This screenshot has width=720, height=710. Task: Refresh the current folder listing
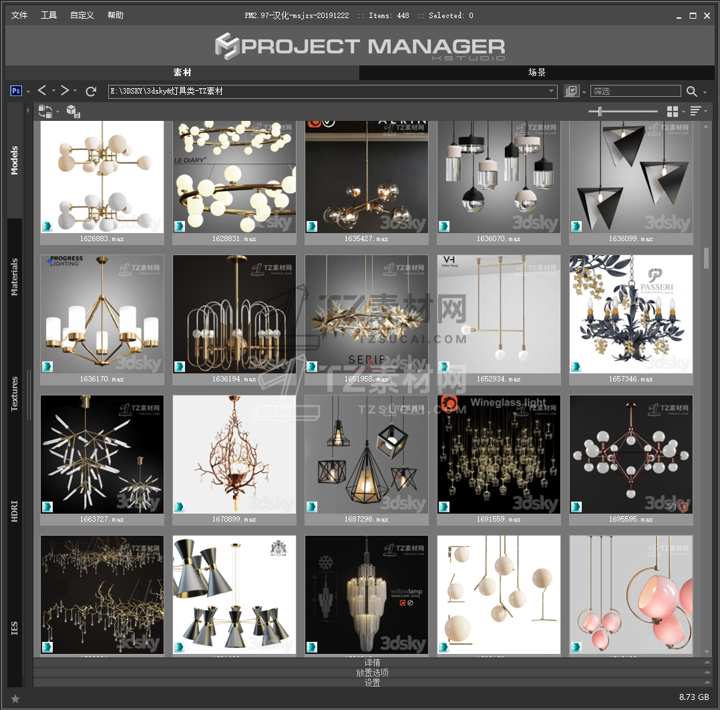(x=91, y=92)
